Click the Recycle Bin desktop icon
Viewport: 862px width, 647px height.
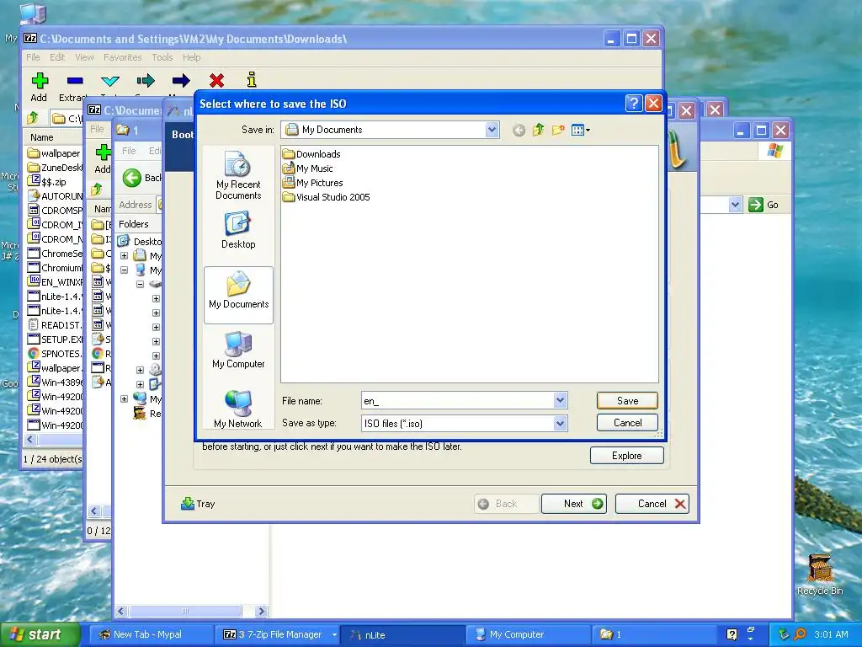820,574
